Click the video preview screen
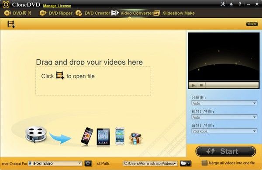The height and width of the screenshot is (170, 262). click(224, 56)
